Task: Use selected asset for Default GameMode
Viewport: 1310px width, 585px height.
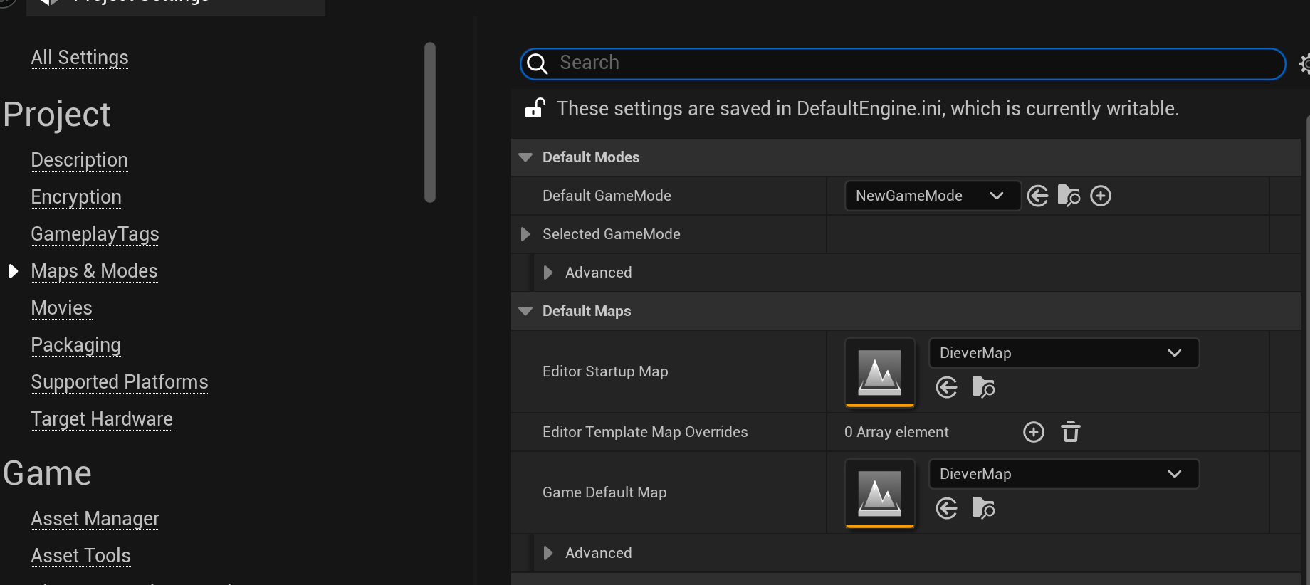Action: [1038, 196]
